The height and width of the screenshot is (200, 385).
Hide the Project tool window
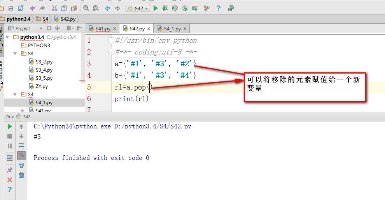pos(79,28)
